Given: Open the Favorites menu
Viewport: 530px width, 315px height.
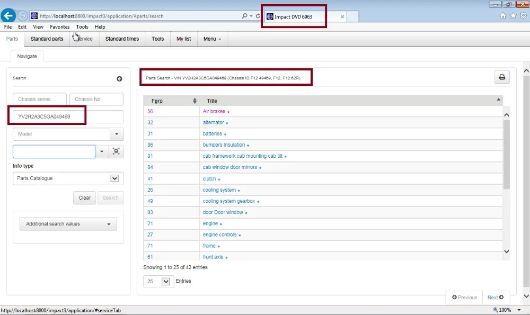Looking at the screenshot, I should pyautogui.click(x=59, y=27).
